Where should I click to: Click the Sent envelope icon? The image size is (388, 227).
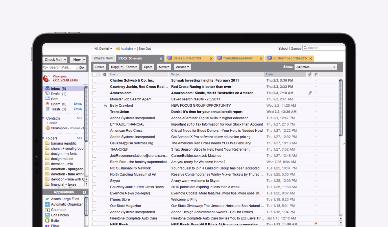[x=47, y=98]
